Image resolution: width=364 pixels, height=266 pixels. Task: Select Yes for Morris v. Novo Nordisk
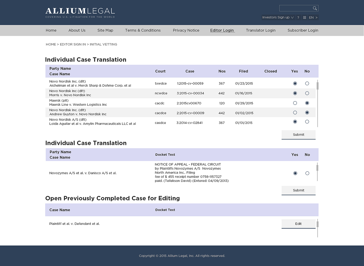click(x=295, y=93)
